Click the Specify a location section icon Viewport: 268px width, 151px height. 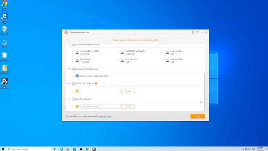tap(73, 99)
